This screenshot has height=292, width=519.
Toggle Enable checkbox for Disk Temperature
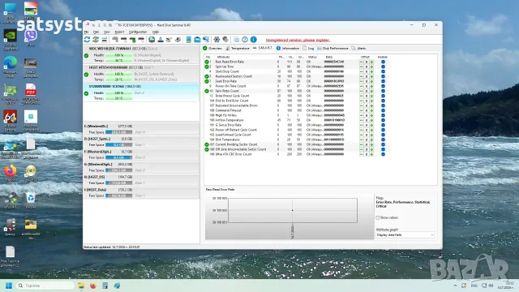click(383, 140)
